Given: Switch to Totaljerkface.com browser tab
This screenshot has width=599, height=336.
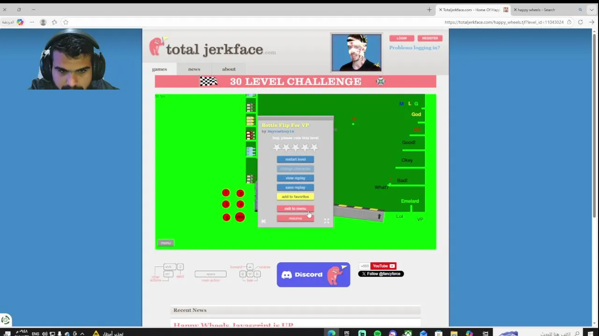Looking at the screenshot, I should 473,10.
